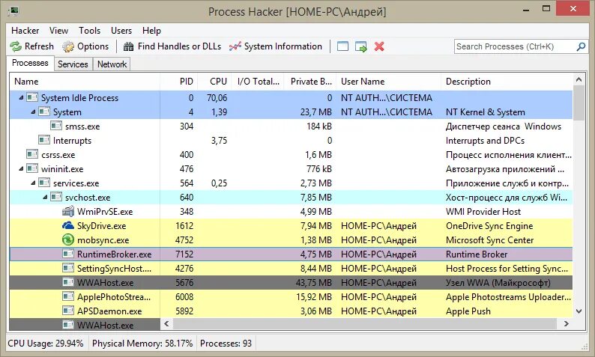Image resolution: width=595 pixels, height=357 pixels.
Task: Sort by the Description column header
Action: tap(507, 82)
